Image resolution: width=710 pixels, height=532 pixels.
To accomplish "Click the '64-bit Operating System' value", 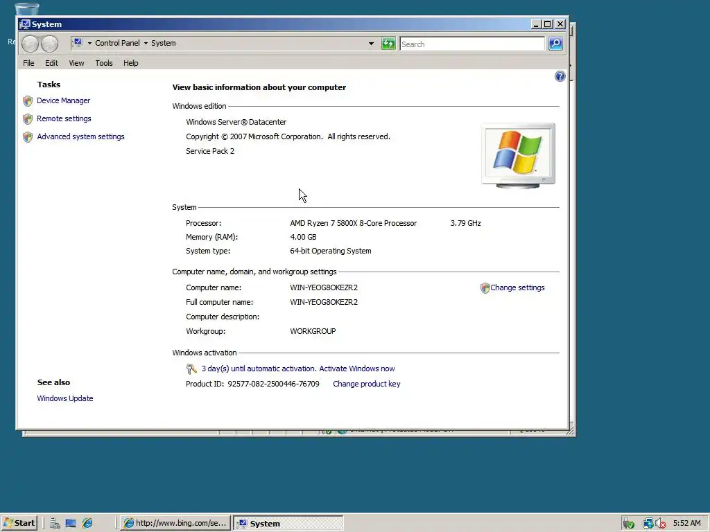I will pyautogui.click(x=331, y=251).
